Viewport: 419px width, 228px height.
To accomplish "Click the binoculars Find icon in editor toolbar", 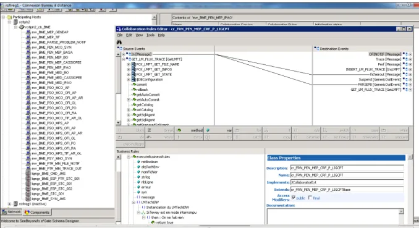I will [x=119, y=42].
